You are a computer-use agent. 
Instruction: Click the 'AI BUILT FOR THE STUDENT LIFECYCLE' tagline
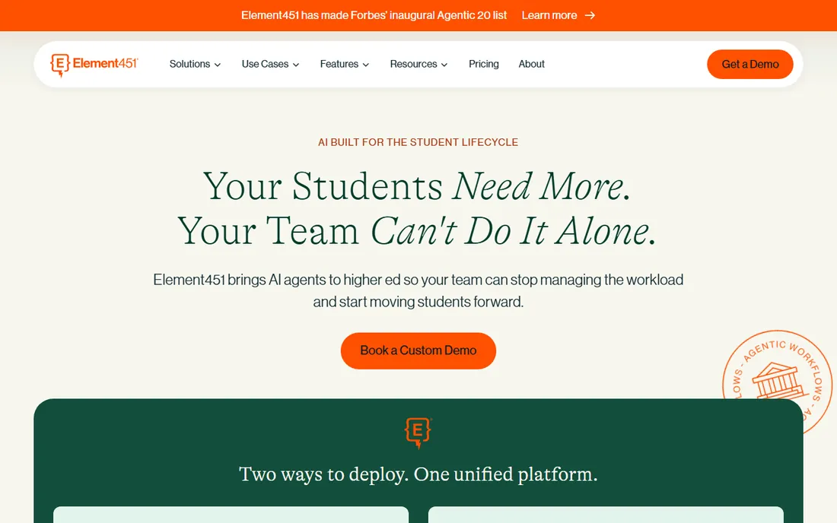[x=418, y=142]
